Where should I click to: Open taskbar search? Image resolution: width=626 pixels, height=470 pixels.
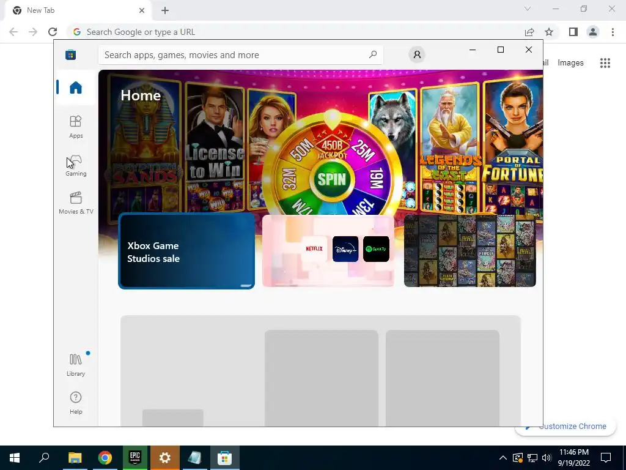coord(44,458)
